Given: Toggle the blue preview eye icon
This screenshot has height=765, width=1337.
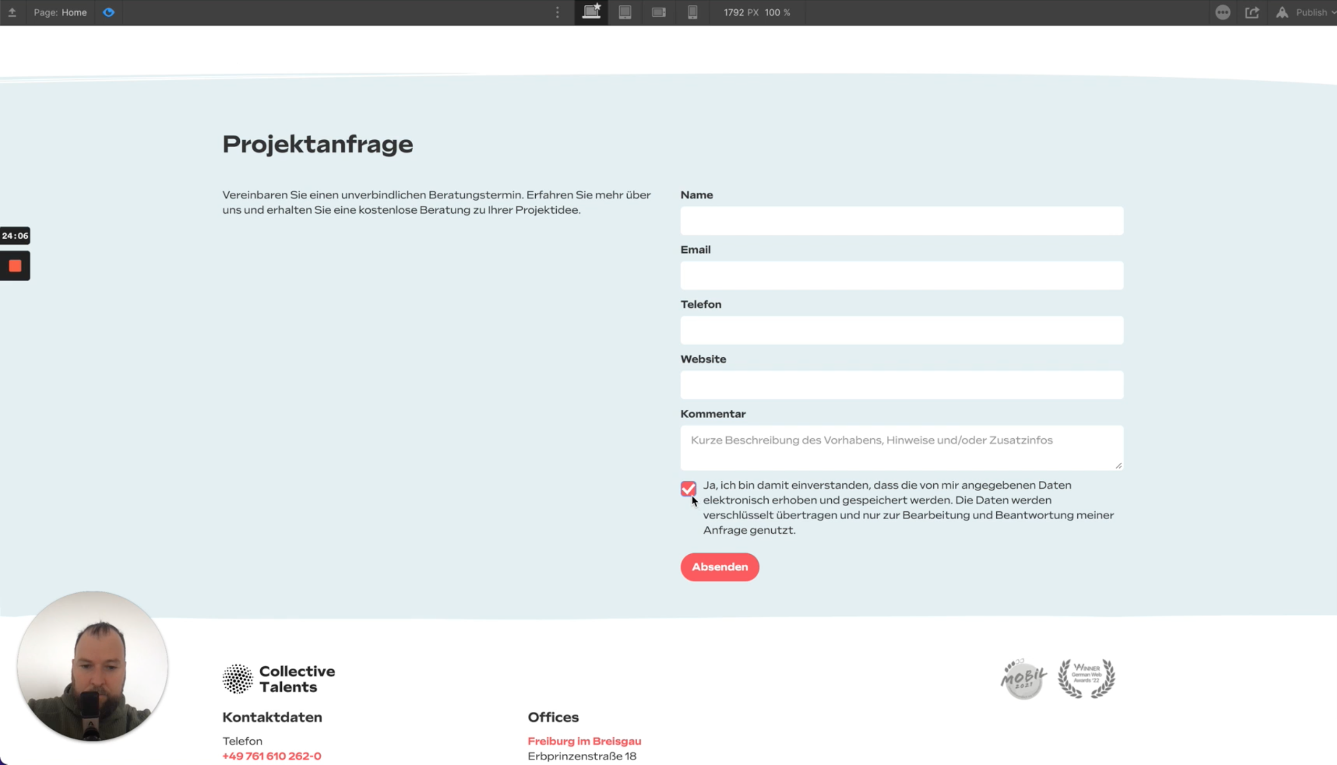Looking at the screenshot, I should click(x=109, y=12).
